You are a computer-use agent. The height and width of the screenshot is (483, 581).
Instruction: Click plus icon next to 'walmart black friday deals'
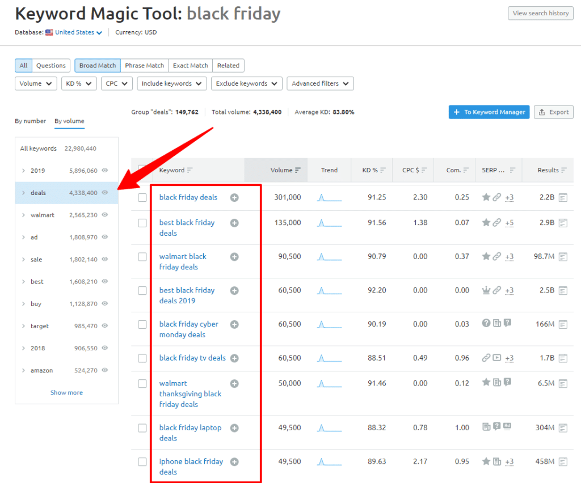pyautogui.click(x=234, y=257)
